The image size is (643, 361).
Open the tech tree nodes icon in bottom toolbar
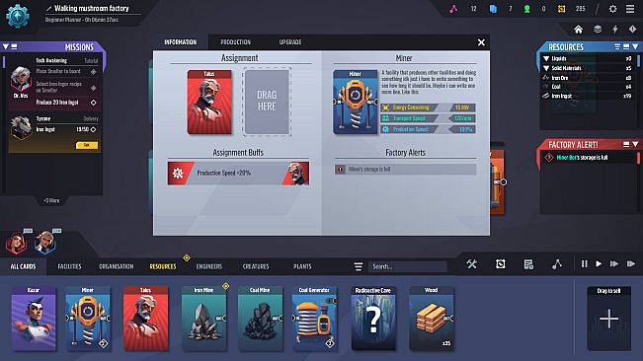(557, 264)
